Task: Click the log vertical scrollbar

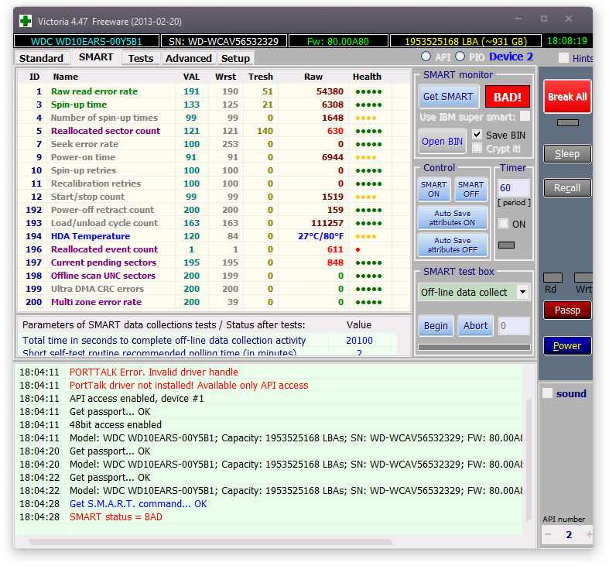Action: click(x=529, y=460)
